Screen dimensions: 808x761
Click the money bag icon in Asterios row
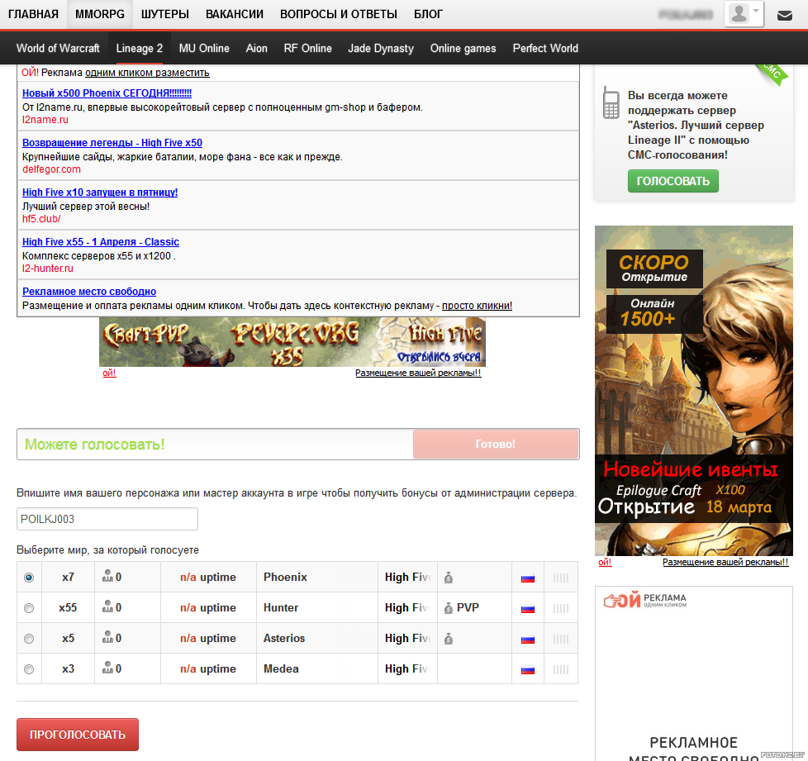[x=449, y=639]
